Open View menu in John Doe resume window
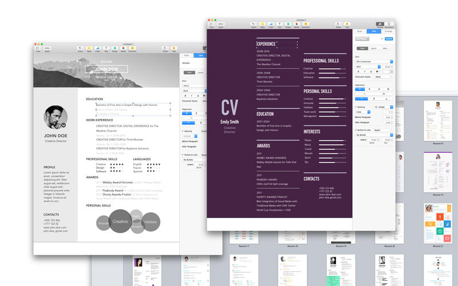This screenshot has height=286, width=458. click(x=38, y=48)
